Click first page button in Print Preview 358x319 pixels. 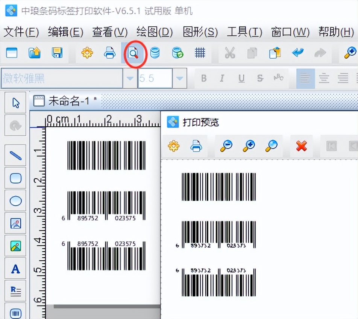(332, 146)
